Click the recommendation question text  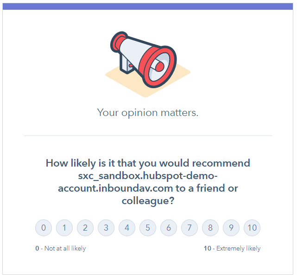point(148,182)
